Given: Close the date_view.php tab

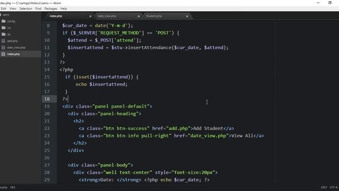Looking at the screenshot, I should coord(139,16).
